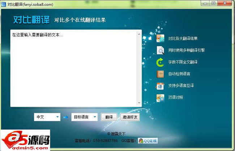This screenshot has width=235, height=151.
Task: Open the QQ在线 customer service link
Action: [x=148, y=141]
